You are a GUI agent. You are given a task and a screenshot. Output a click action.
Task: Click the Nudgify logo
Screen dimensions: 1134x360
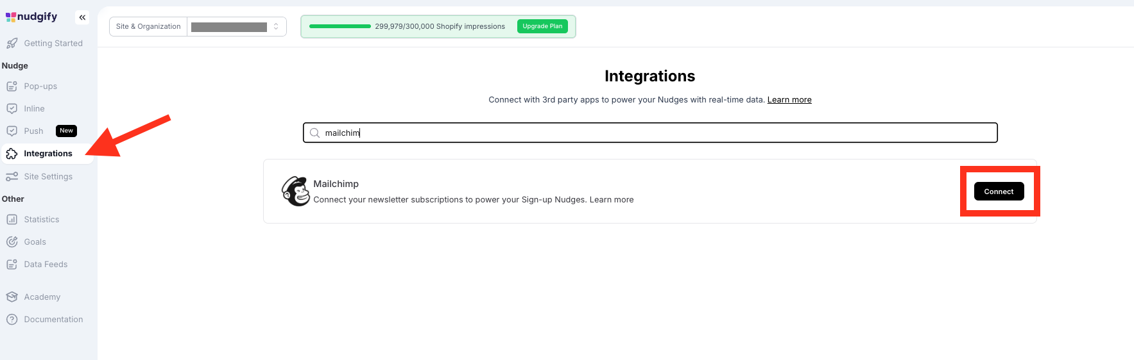coord(31,17)
